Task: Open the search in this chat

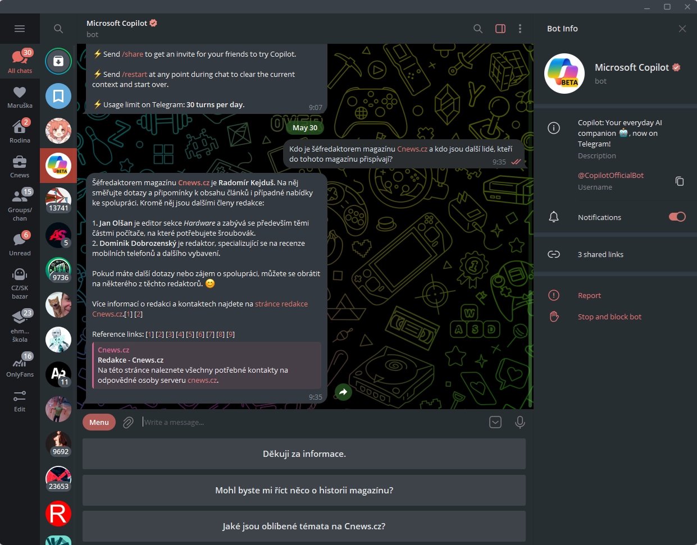Action: pos(478,29)
